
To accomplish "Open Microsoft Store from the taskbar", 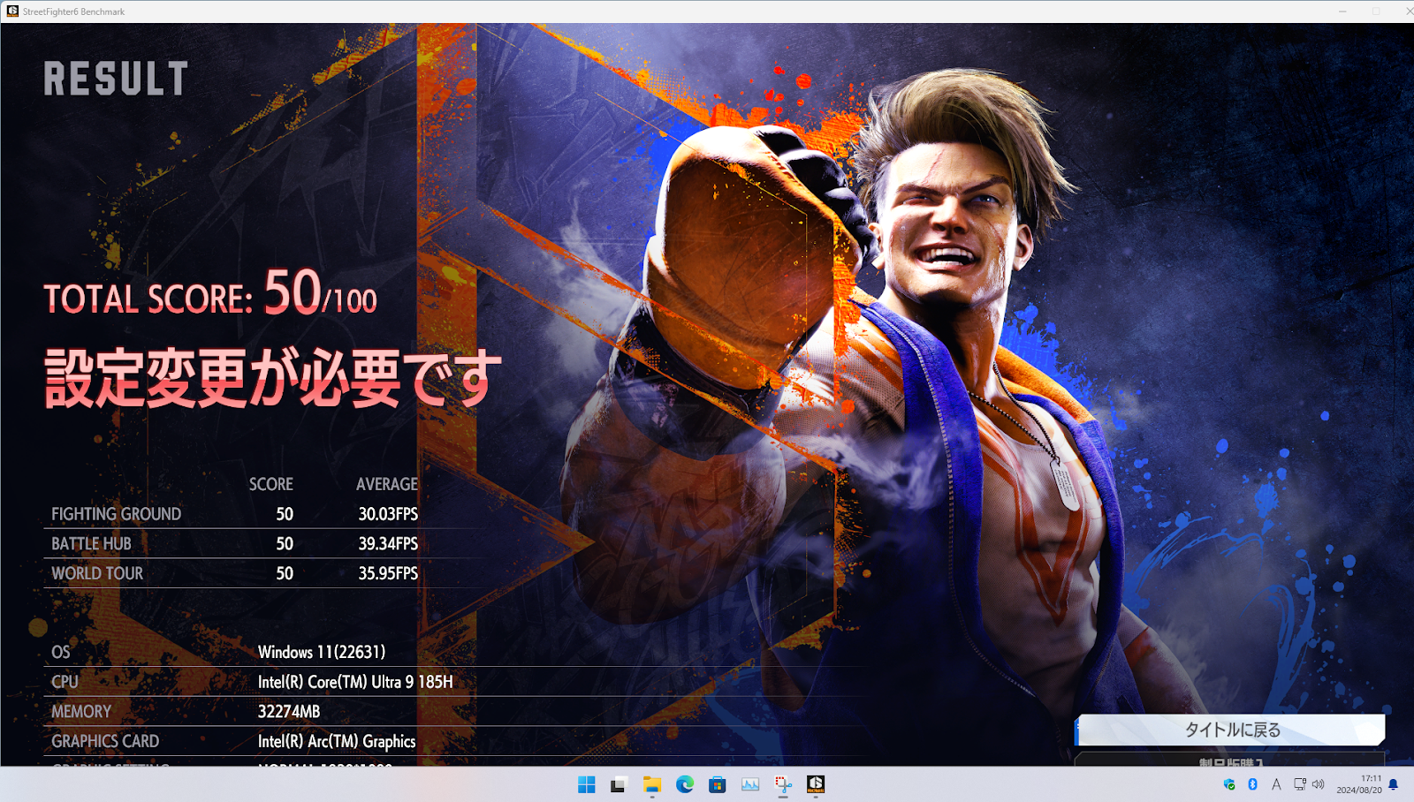I will (718, 784).
